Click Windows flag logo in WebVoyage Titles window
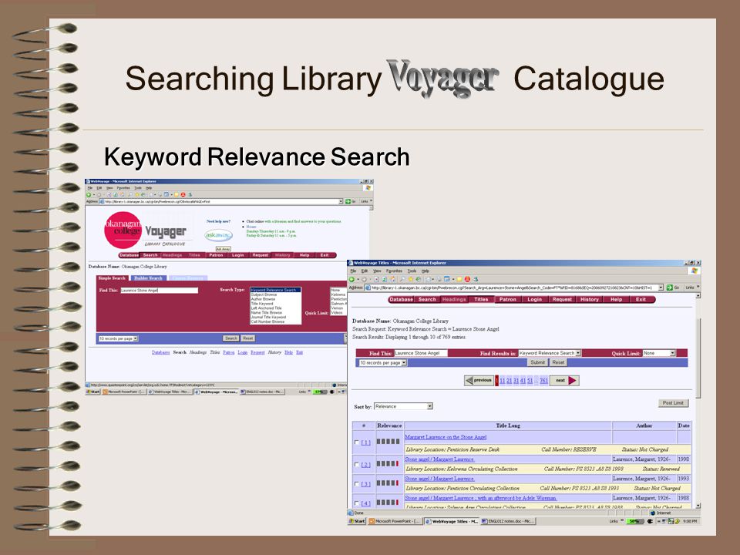This screenshot has height=555, width=740. click(695, 271)
